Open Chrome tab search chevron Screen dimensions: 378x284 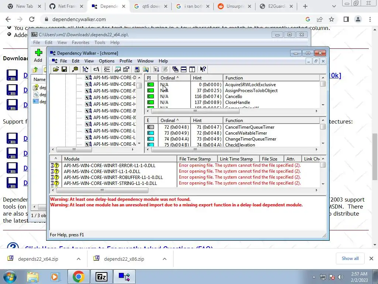(334, 6)
